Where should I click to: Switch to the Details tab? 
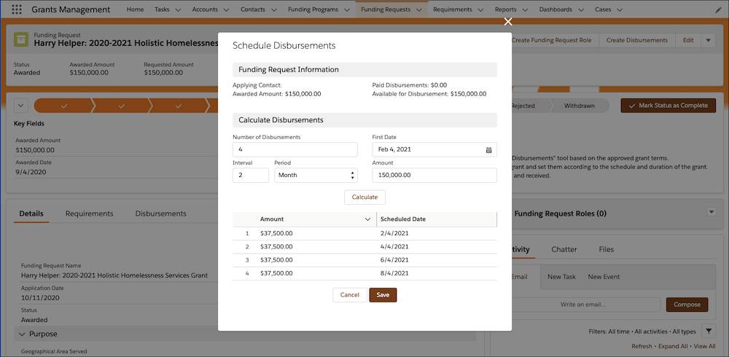[x=31, y=213]
